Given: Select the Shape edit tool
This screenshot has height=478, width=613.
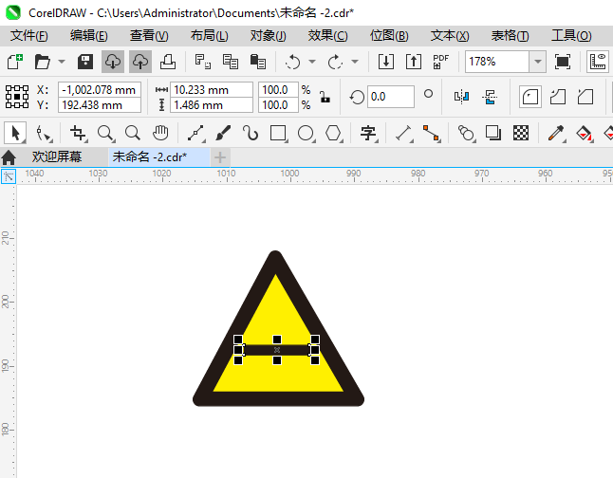Looking at the screenshot, I should pos(44,134).
